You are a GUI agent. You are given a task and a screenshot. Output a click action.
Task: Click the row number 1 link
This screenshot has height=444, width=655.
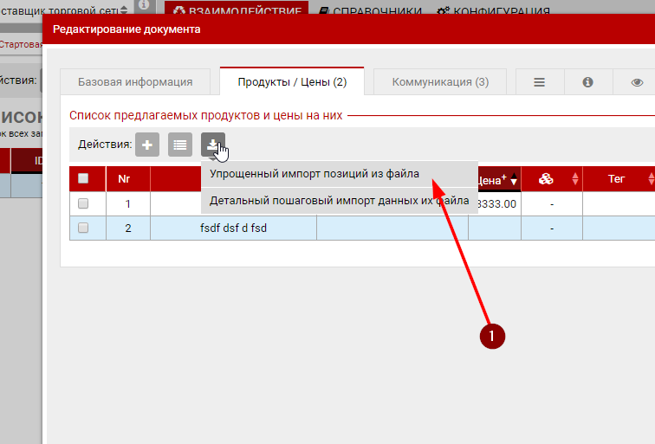point(127,204)
